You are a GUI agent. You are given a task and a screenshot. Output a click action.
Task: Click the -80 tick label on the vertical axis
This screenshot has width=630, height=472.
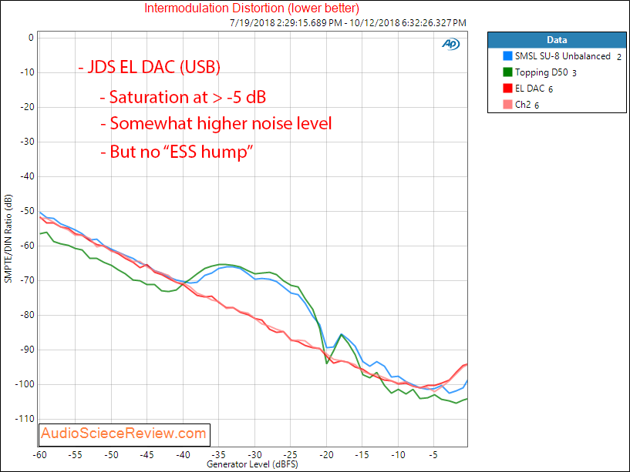point(27,315)
